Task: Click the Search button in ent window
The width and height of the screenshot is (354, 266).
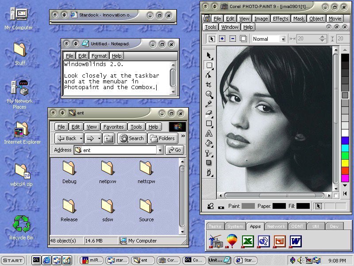Action: pos(132,138)
